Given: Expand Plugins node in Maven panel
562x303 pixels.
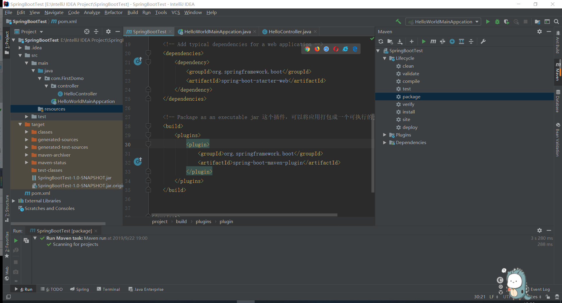Looking at the screenshot, I should click(385, 135).
